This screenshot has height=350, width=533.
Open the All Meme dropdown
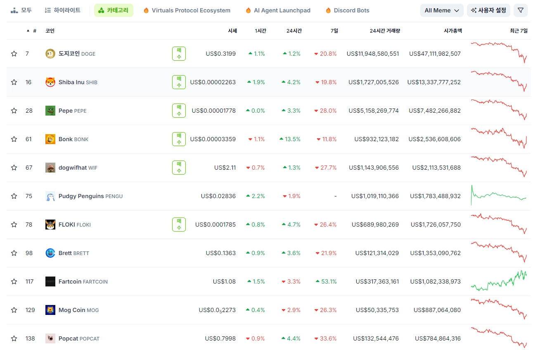442,10
